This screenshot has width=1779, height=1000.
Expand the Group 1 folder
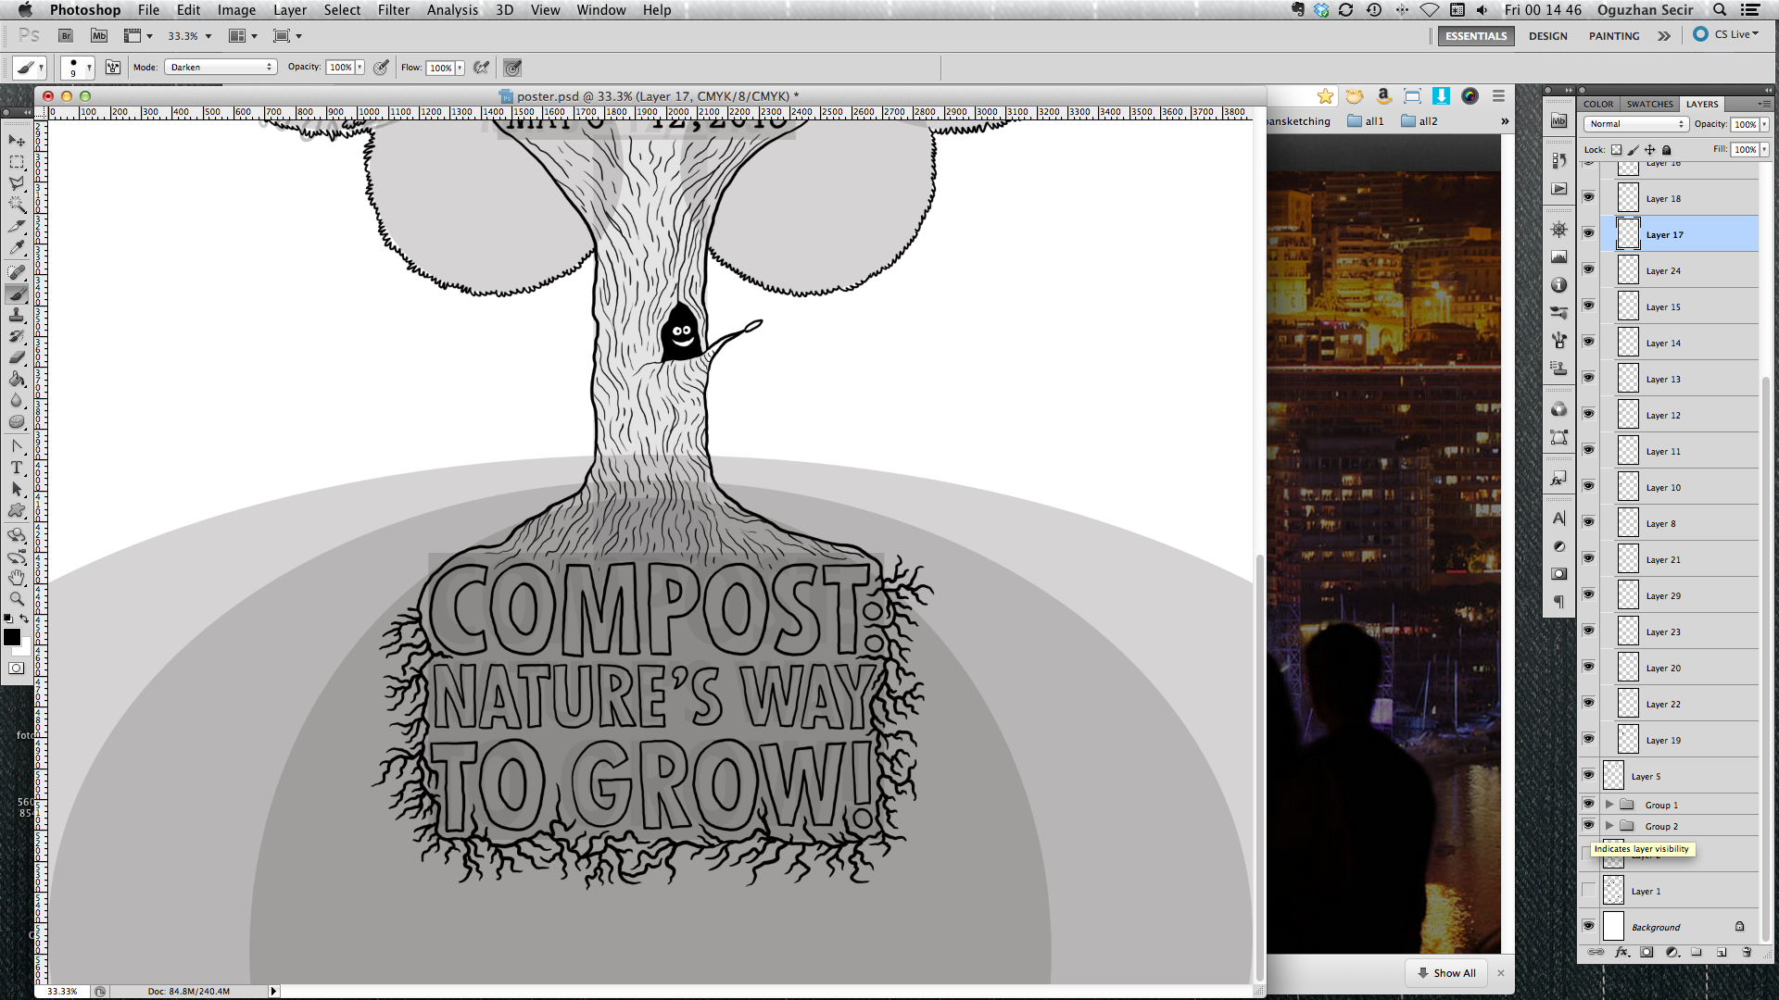coord(1609,805)
